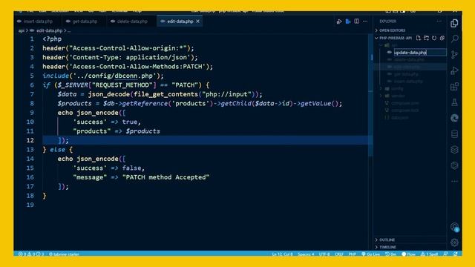Expand the OPEN EDITORS section
This screenshot has height=267, width=475.
coord(392,30)
